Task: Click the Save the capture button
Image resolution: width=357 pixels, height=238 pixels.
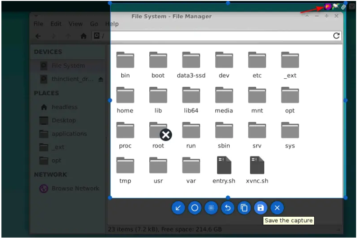Action: [260, 208]
